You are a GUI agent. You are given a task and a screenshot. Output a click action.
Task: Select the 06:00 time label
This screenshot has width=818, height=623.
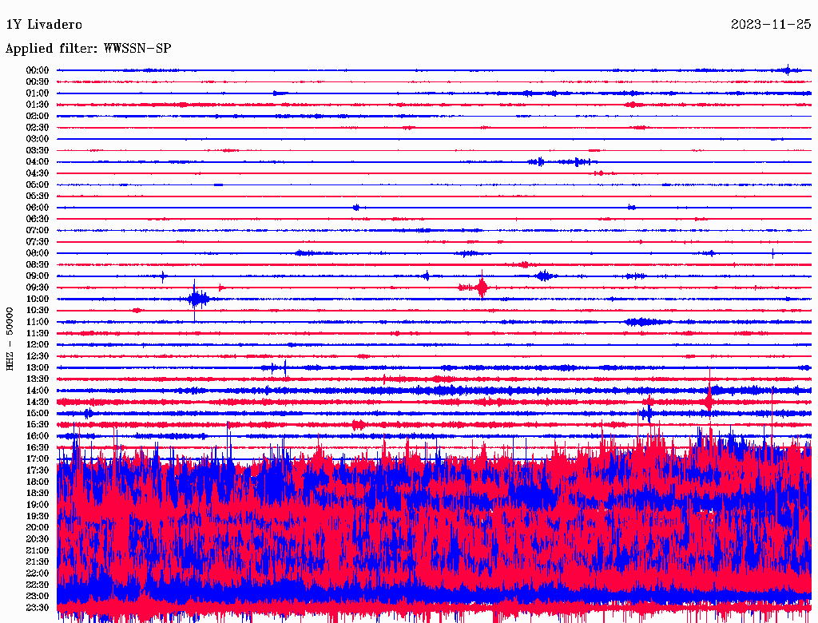pyautogui.click(x=37, y=207)
